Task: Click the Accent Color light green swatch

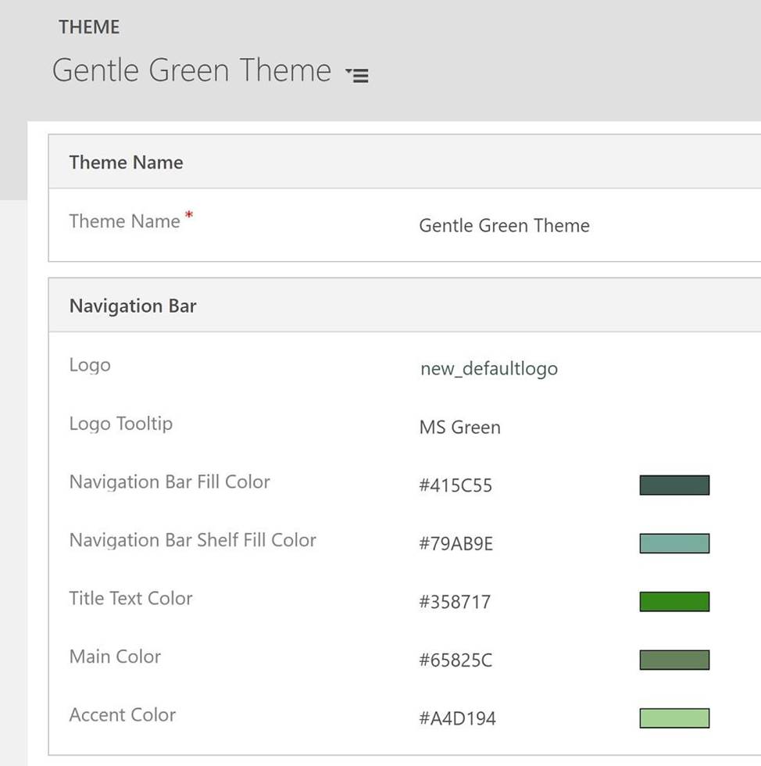Action: (x=673, y=718)
